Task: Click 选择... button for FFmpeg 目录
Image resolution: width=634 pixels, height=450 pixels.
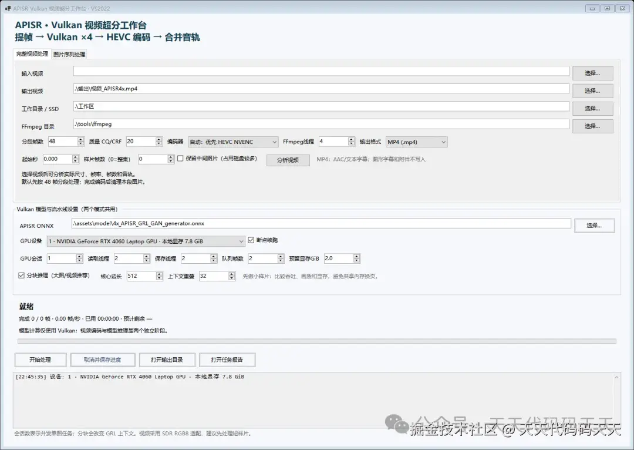Action: (592, 126)
